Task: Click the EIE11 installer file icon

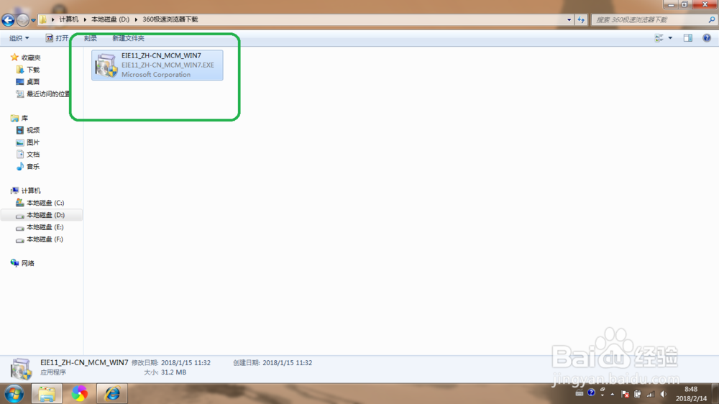Action: coord(106,65)
